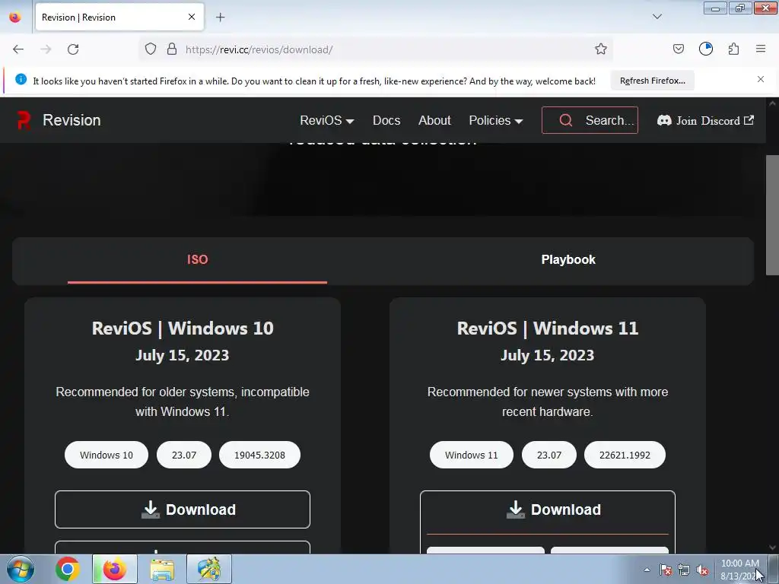Click the Windows 11 tag pill
779x584 pixels.
(x=472, y=455)
